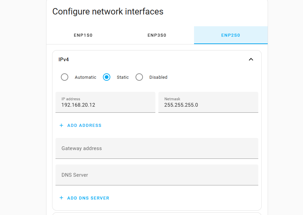Click the 'Disabled' option label text

[x=158, y=77]
